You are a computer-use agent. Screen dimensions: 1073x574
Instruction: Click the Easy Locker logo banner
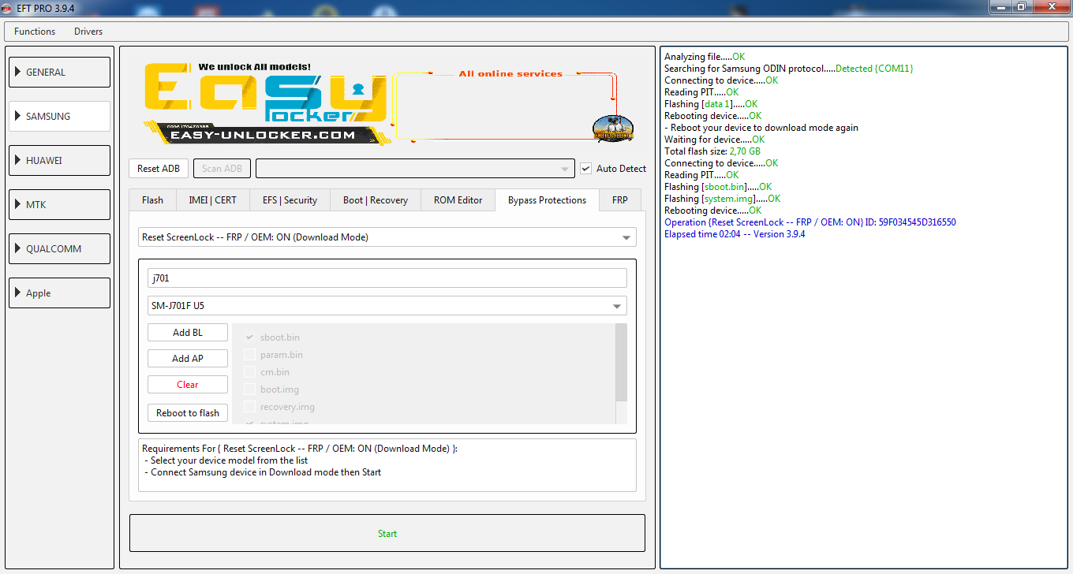(265, 104)
